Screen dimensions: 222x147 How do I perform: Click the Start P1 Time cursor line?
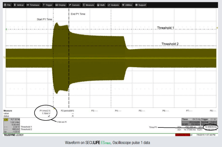pos(53,68)
